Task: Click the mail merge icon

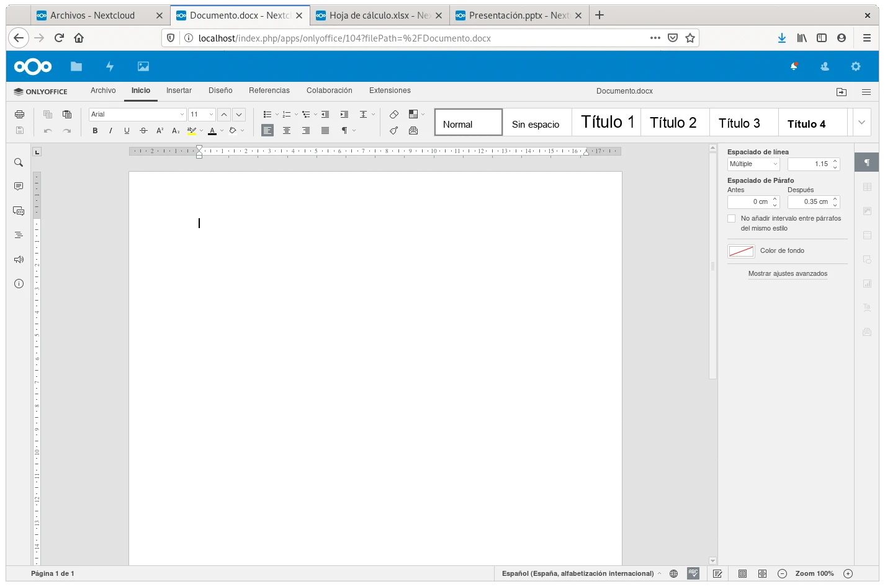Action: (x=413, y=131)
